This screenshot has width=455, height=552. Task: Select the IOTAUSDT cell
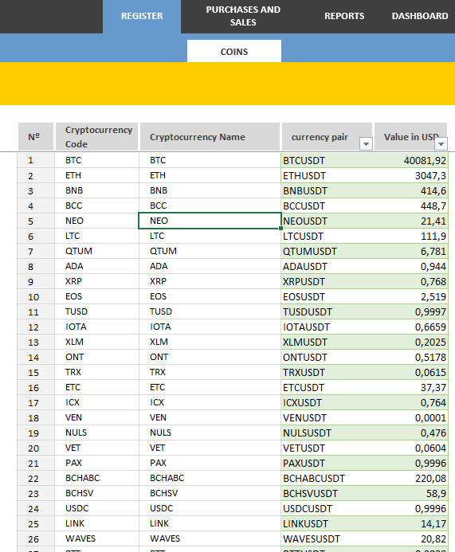328,327
